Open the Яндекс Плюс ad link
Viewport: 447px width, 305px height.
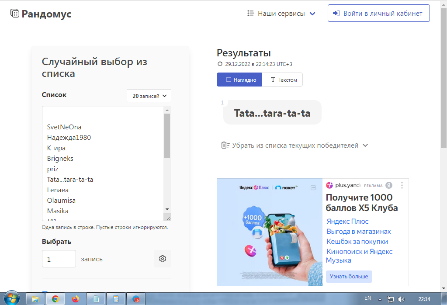click(x=347, y=221)
